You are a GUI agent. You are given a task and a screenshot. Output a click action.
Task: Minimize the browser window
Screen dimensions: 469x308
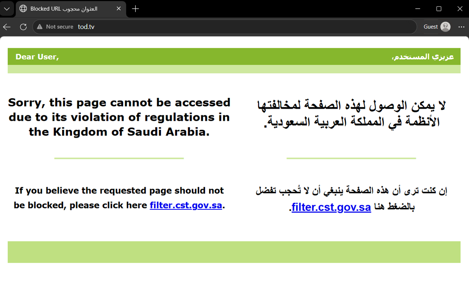click(418, 9)
